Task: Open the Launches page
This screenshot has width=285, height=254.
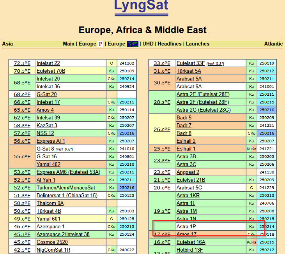Action: point(198,44)
